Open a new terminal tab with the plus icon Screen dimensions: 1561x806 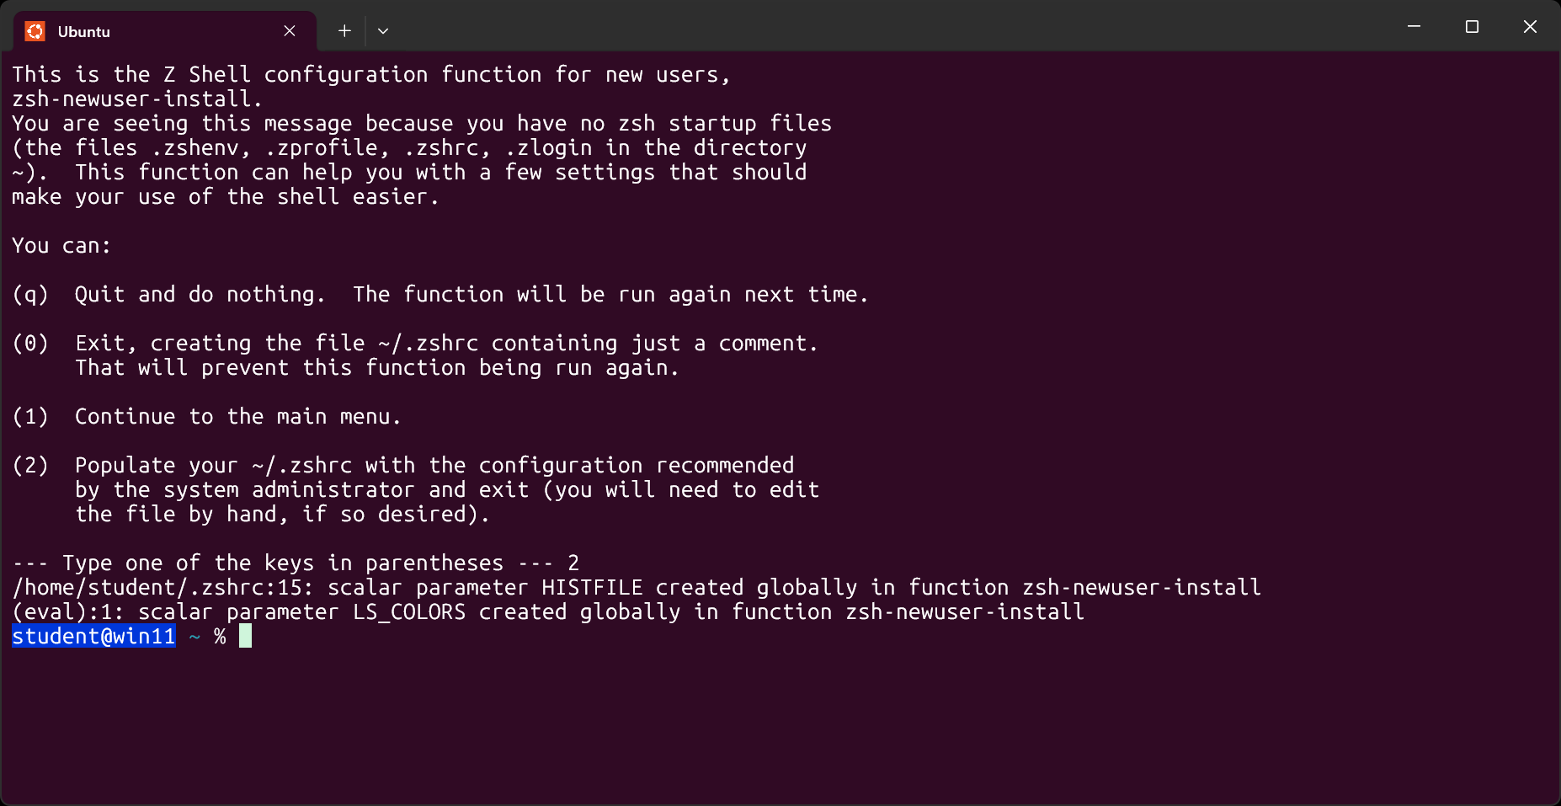[x=344, y=30]
